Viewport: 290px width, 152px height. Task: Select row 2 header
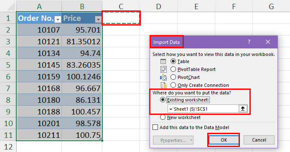(8, 30)
